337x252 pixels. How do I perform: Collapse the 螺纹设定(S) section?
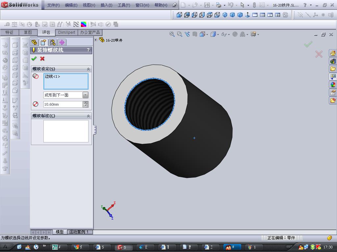pyautogui.click(x=88, y=69)
